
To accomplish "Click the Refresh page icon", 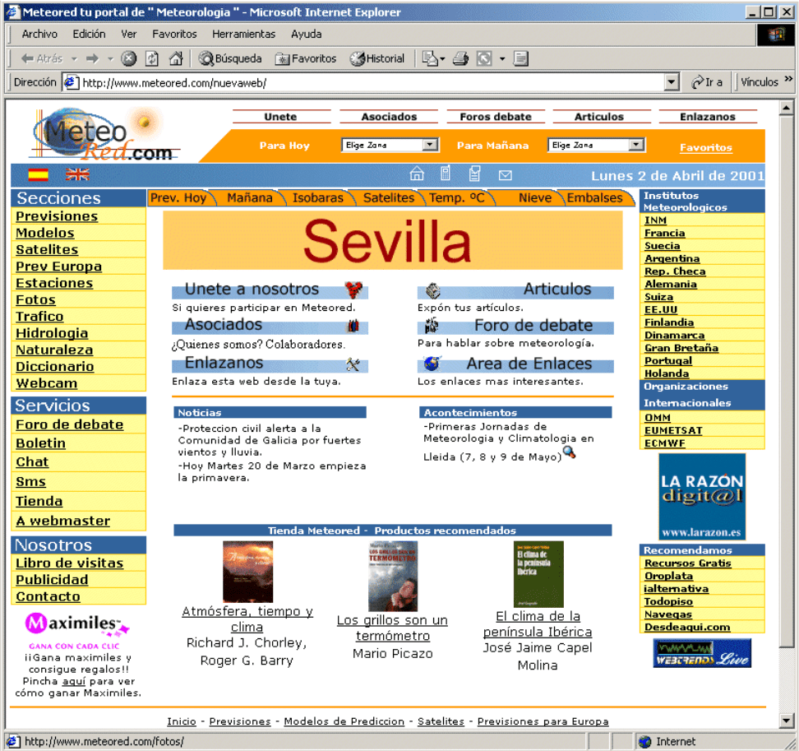I will [x=152, y=59].
